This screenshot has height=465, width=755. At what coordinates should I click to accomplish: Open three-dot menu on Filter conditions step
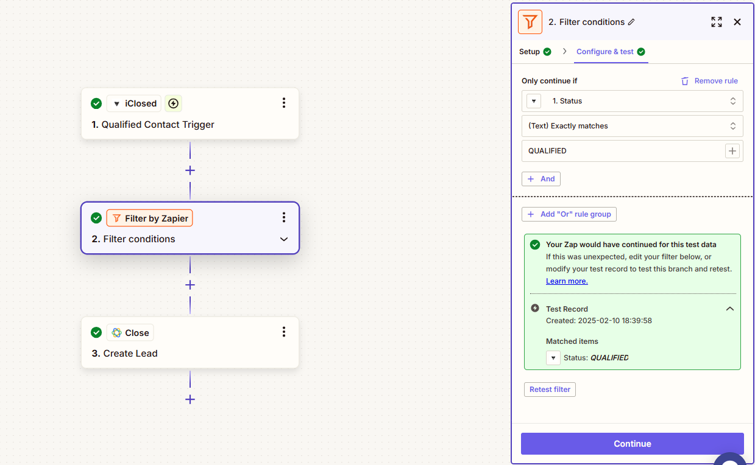(x=283, y=217)
